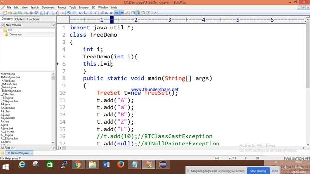Click the Help question-mark toolbar icon
310x174 pixels.
click(x=154, y=13)
